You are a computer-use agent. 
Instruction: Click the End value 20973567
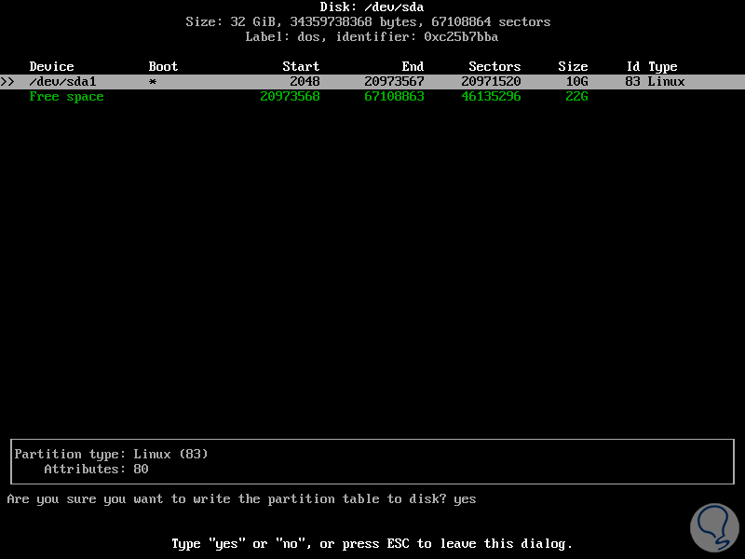394,82
